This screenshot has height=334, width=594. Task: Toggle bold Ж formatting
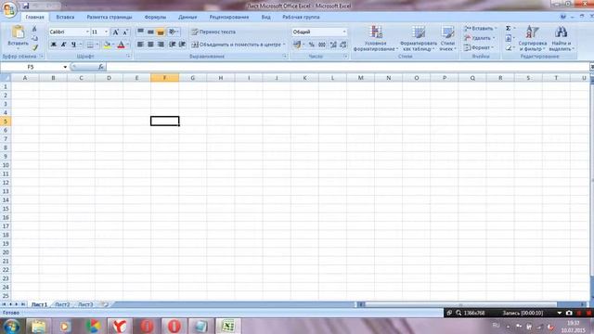54,45
